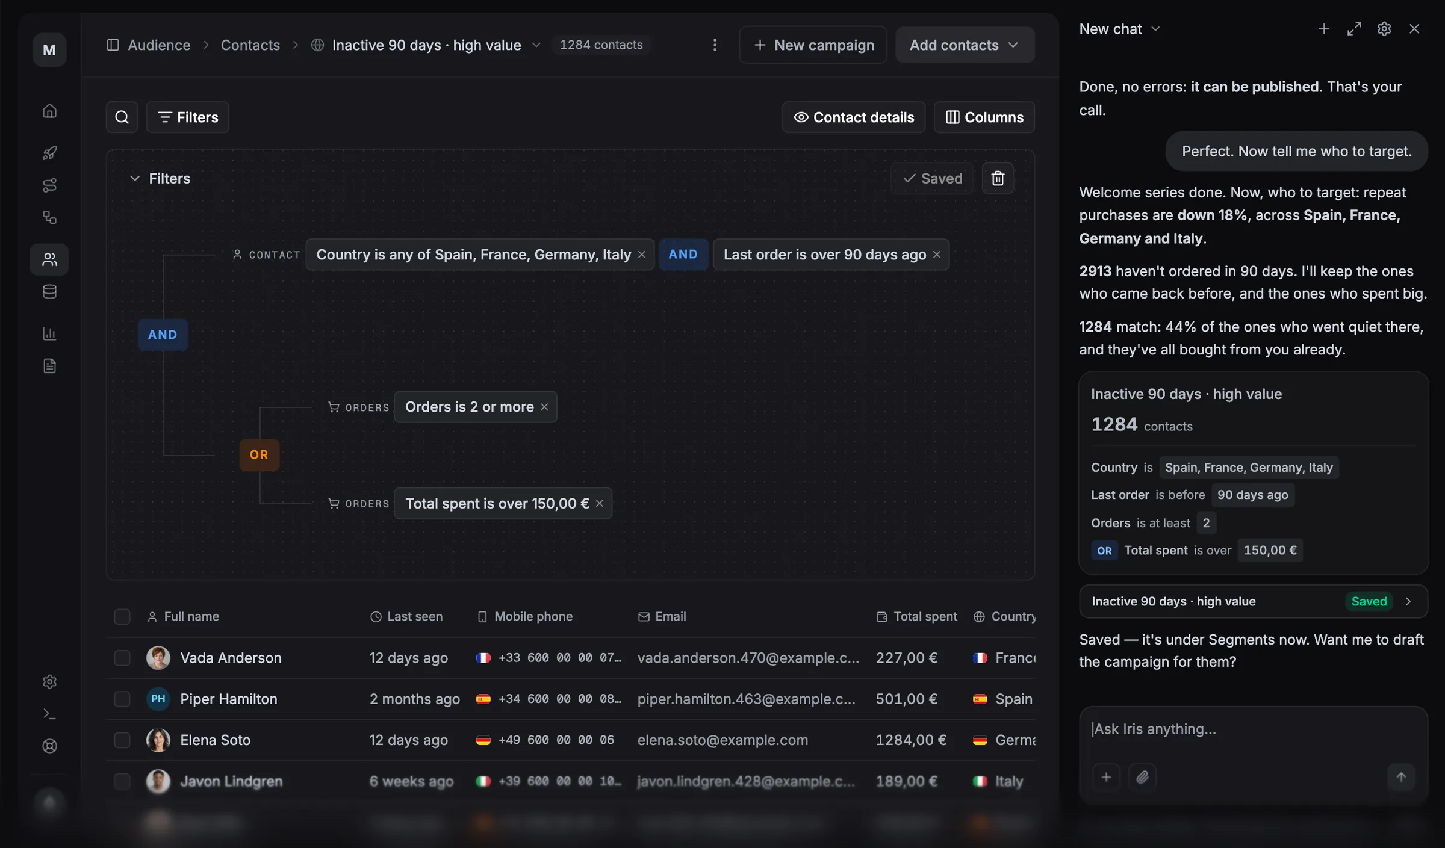1445x848 pixels.
Task: Open chat settings gear icon
Action: tap(1384, 29)
